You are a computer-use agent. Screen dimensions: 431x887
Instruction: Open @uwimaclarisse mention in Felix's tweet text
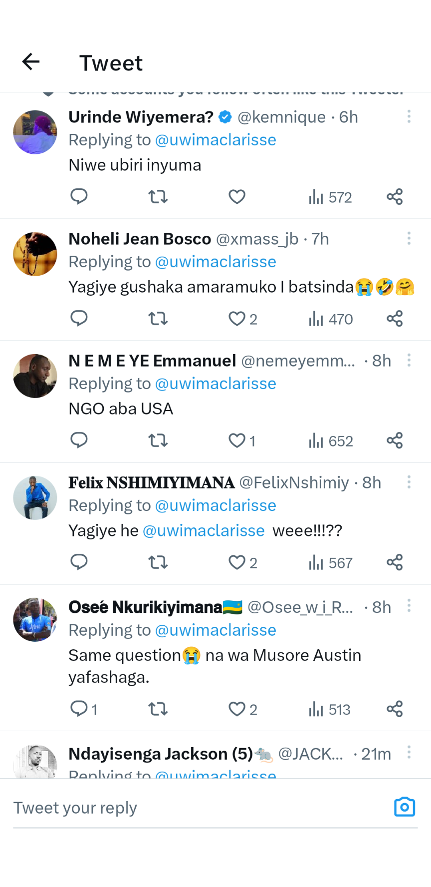click(204, 530)
